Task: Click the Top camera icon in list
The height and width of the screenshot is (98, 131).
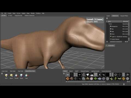Action: point(111,29)
